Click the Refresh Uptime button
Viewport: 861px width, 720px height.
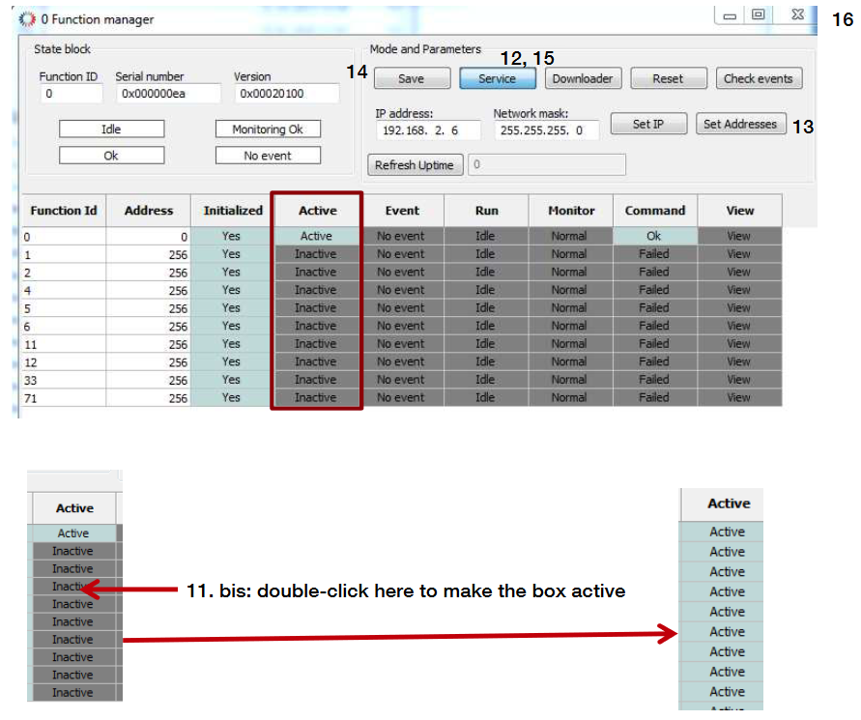(415, 165)
